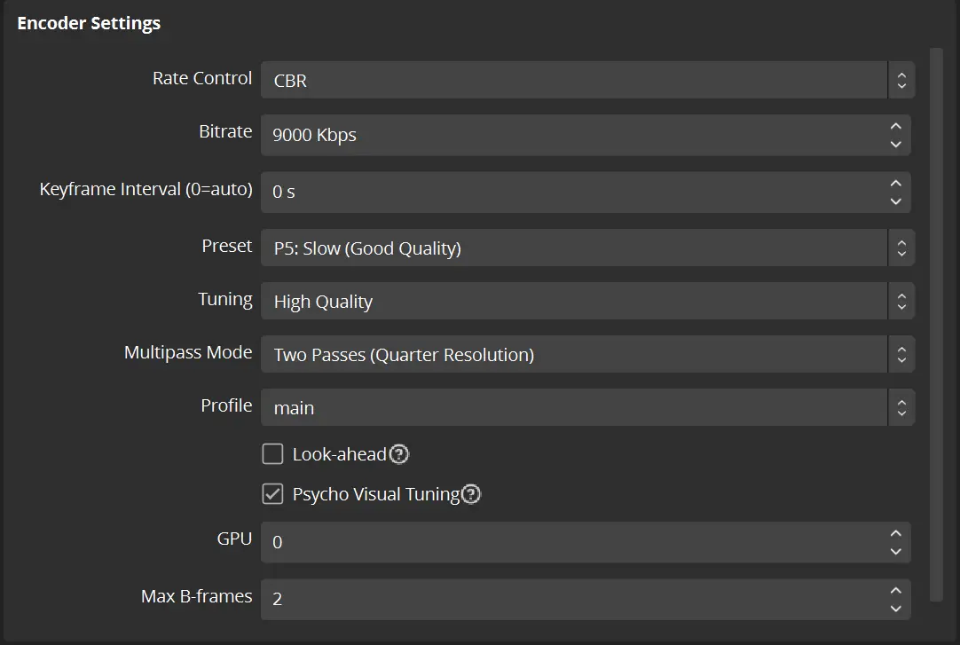Click into the Bitrate 9000 Kbps field
Image resolution: width=960 pixels, height=645 pixels.
pyautogui.click(x=568, y=135)
